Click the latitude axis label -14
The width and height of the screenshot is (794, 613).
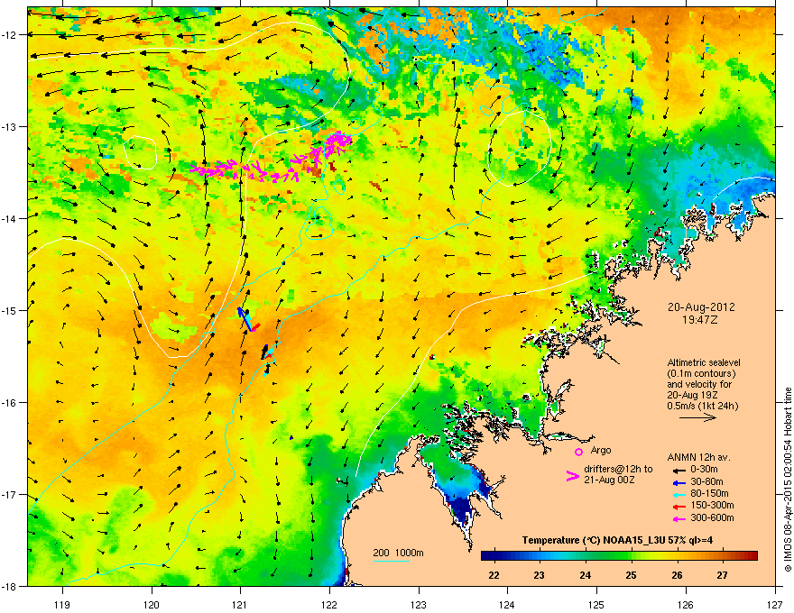coord(10,219)
